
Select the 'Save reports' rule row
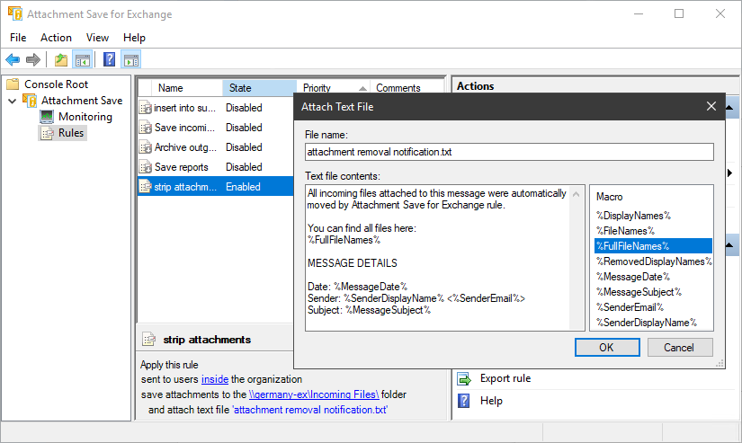[215, 167]
